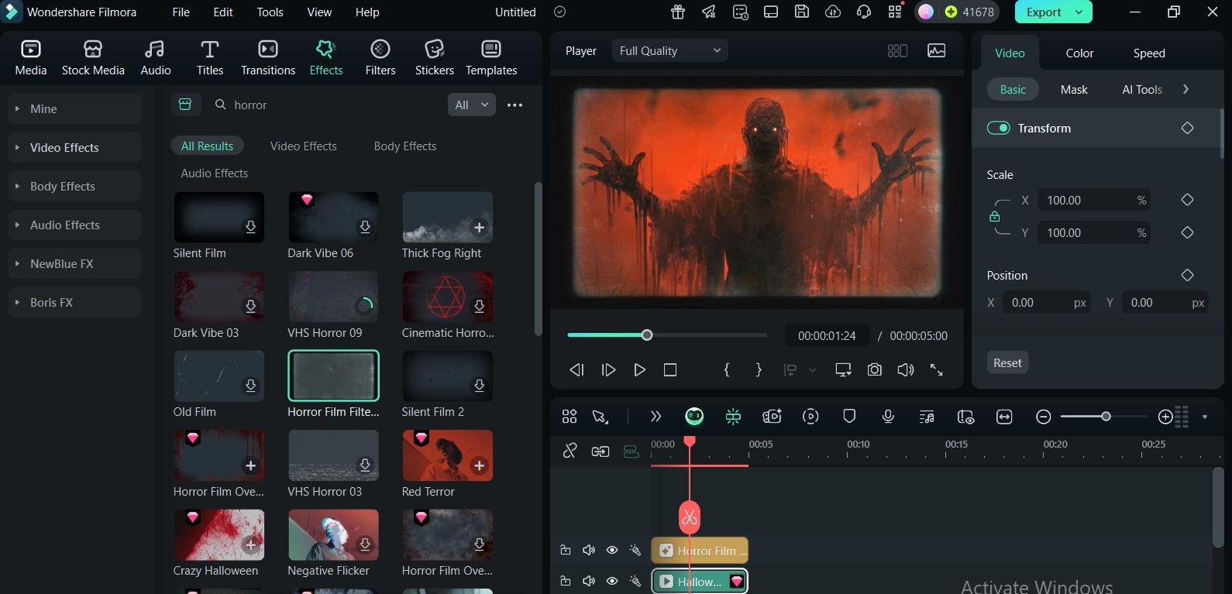Viewport: 1232px width, 594px height.
Task: Open the Stock Media panel
Action: (93, 58)
